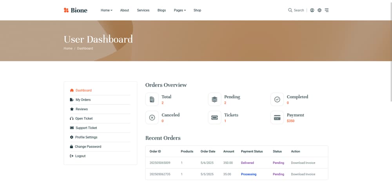
Task: Click the Pending status for order 202505062735
Action: 278,174
